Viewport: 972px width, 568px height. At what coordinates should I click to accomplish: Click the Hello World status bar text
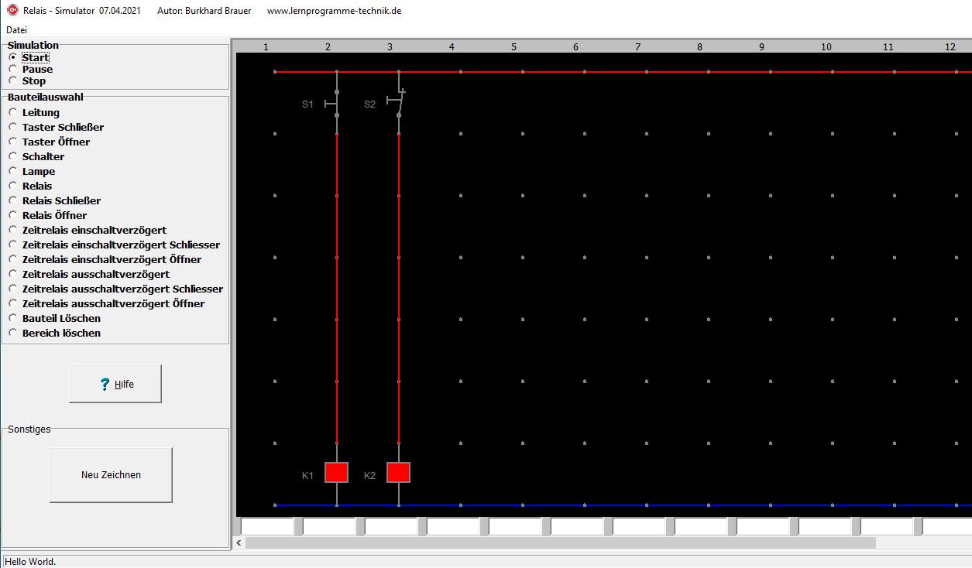pos(30,562)
